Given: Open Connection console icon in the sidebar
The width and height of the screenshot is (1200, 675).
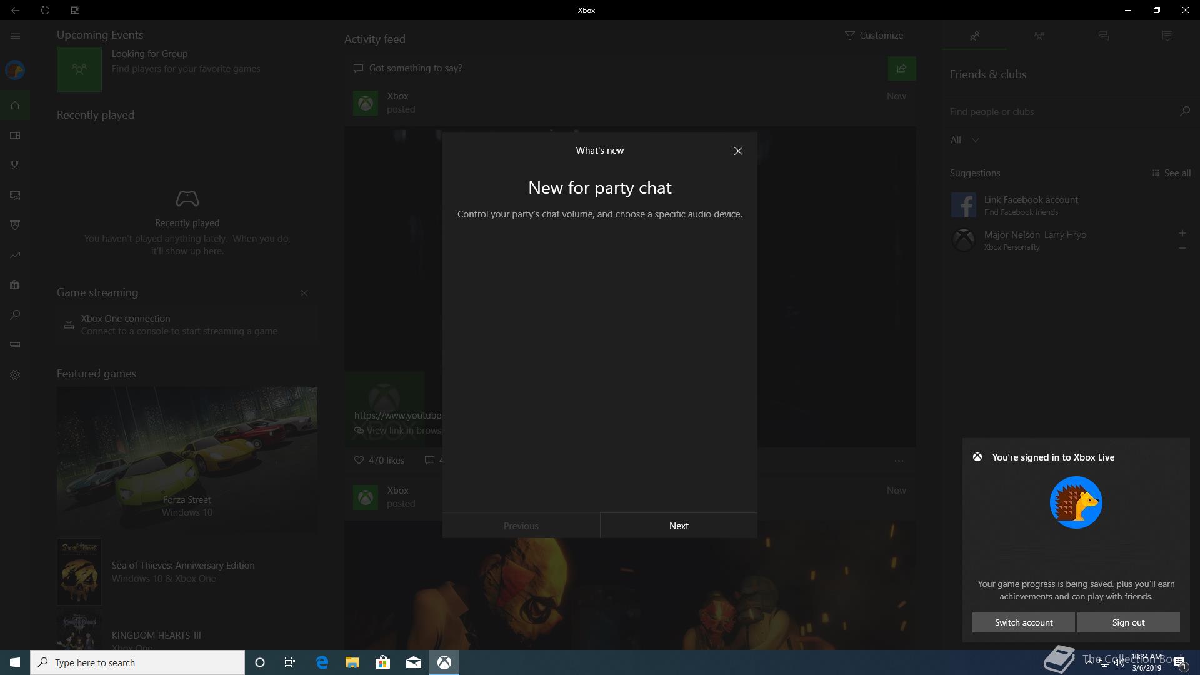Looking at the screenshot, I should [15, 345].
